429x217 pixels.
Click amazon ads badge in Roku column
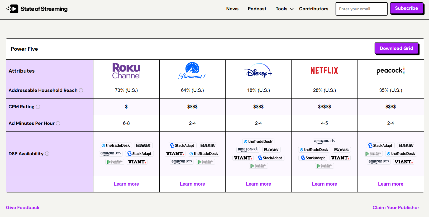111,153
